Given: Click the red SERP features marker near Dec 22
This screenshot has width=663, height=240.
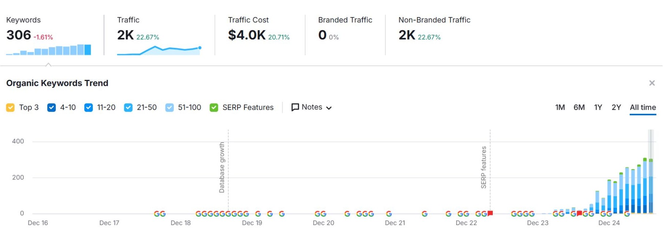Looking at the screenshot, I should (x=490, y=212).
